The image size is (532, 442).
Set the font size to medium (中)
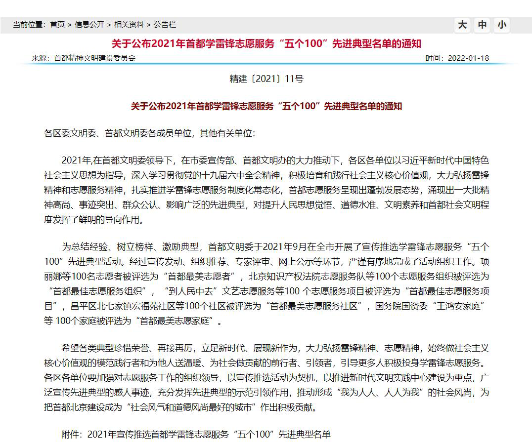pos(482,25)
